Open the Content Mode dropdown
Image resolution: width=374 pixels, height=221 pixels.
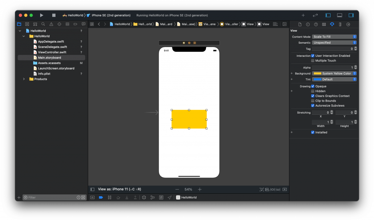(x=334, y=37)
